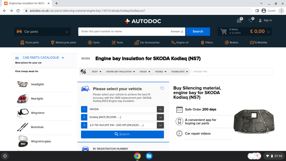Screen dimensions: 286x161
Task: Expand the Car parts dropdown
Action: [x=42, y=31]
